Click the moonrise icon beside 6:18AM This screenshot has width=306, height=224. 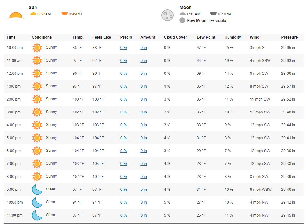pyautogui.click(x=183, y=14)
